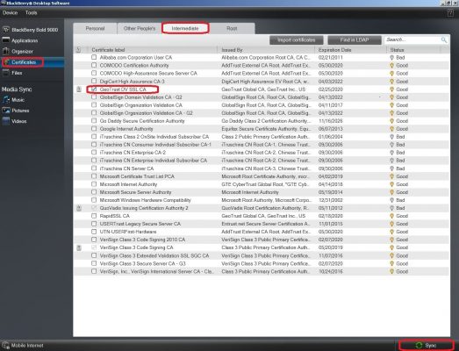The height and width of the screenshot is (351, 459).
Task: Check the RapidSSL CA checkbox
Action: [x=94, y=216]
